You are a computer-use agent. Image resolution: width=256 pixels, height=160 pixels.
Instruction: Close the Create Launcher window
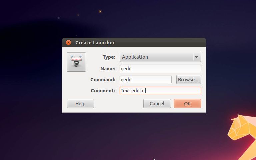pos(68,43)
